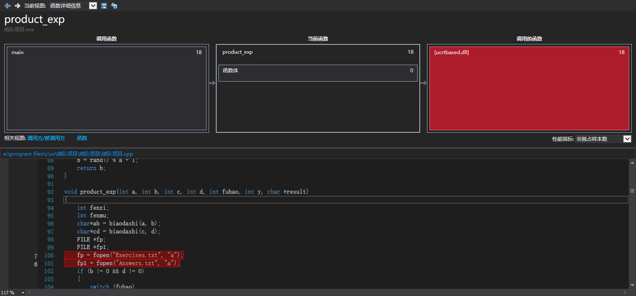Screen dimensions: 636x296
Task: Click the 结队项目.exe subtitle
Action: click(19, 30)
